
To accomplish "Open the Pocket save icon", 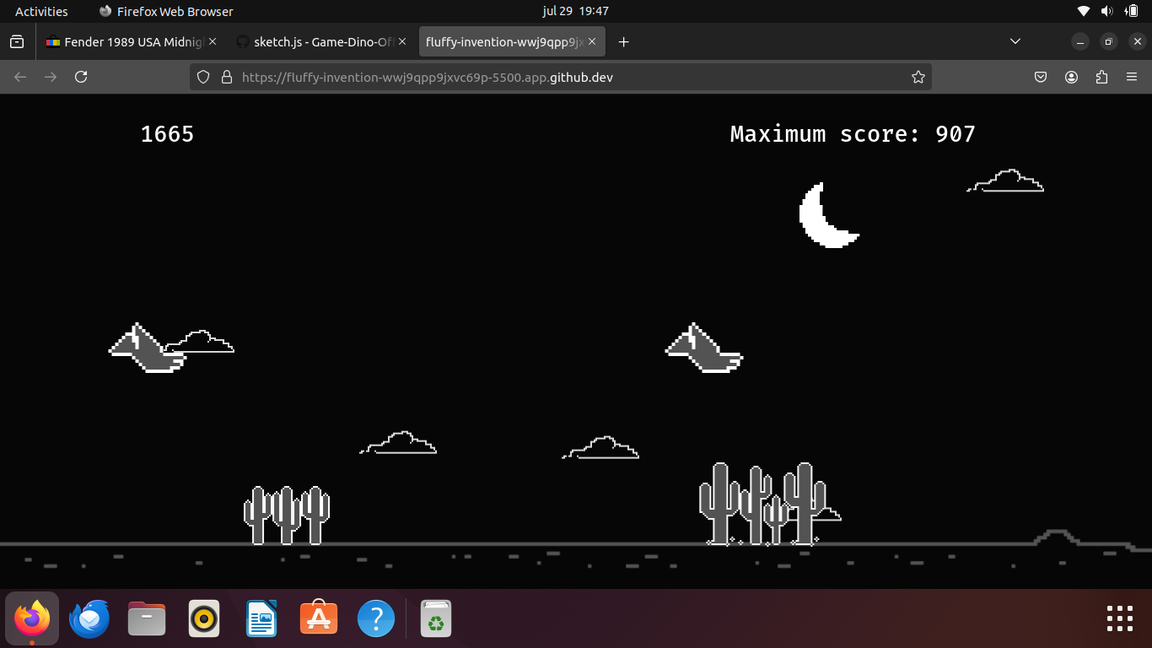I will pyautogui.click(x=1041, y=77).
